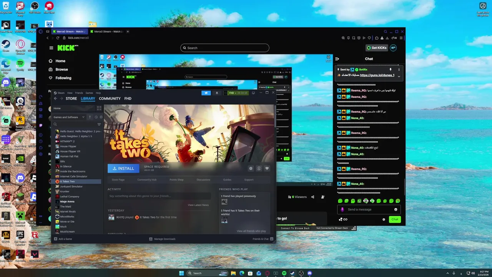Click the Kick user avatar icon
492x277 pixels.
pyautogui.click(x=393, y=48)
